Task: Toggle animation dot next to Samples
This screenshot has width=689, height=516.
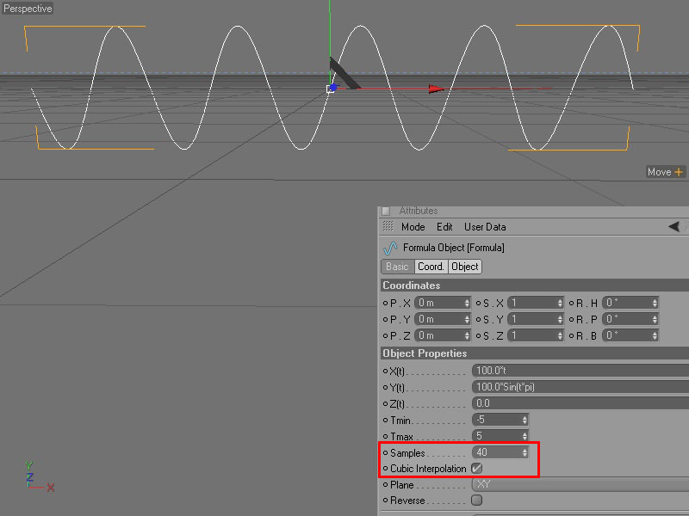Action: point(385,453)
